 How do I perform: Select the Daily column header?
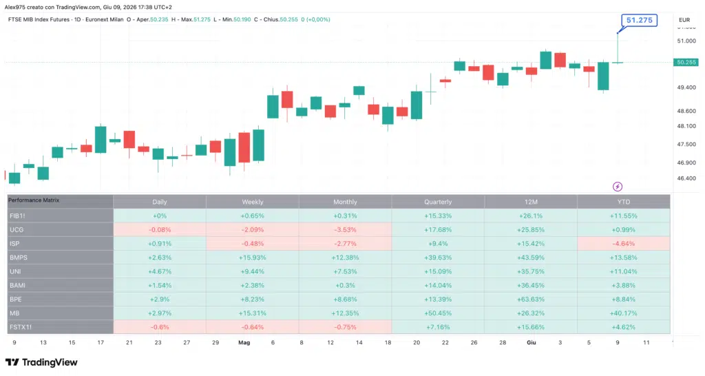point(160,202)
